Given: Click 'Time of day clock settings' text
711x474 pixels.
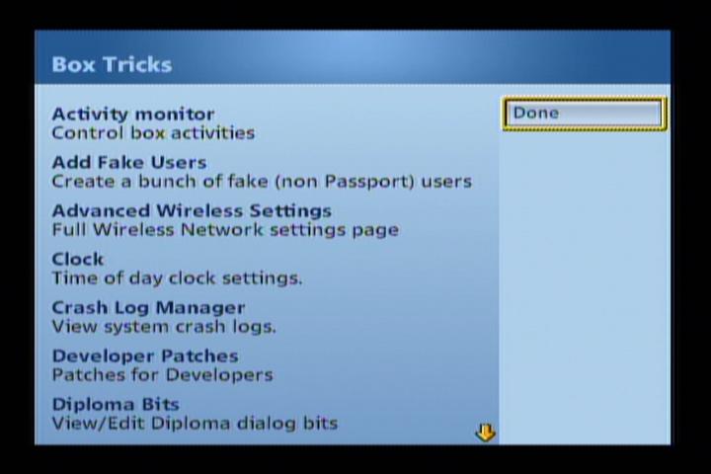Looking at the screenshot, I should click(x=177, y=278).
